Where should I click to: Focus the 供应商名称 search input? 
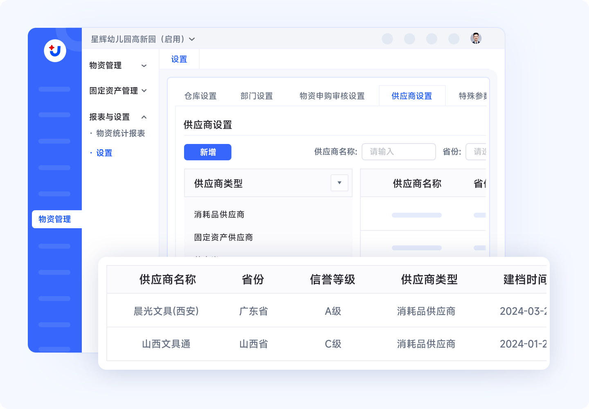coord(399,152)
